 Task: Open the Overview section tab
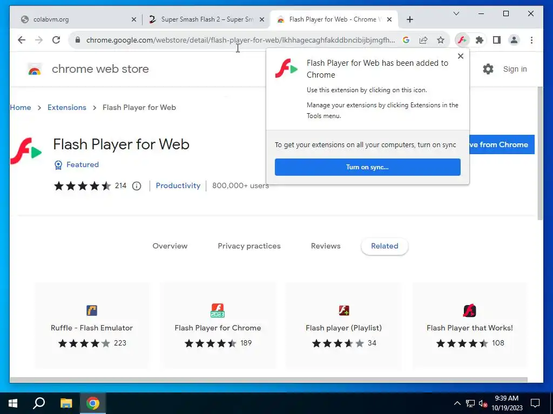[170, 246]
